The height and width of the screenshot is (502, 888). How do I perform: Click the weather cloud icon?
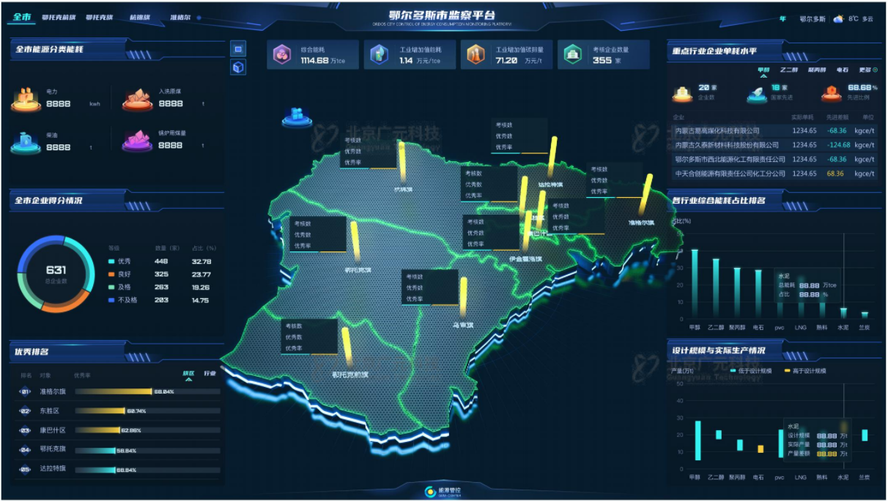point(838,18)
